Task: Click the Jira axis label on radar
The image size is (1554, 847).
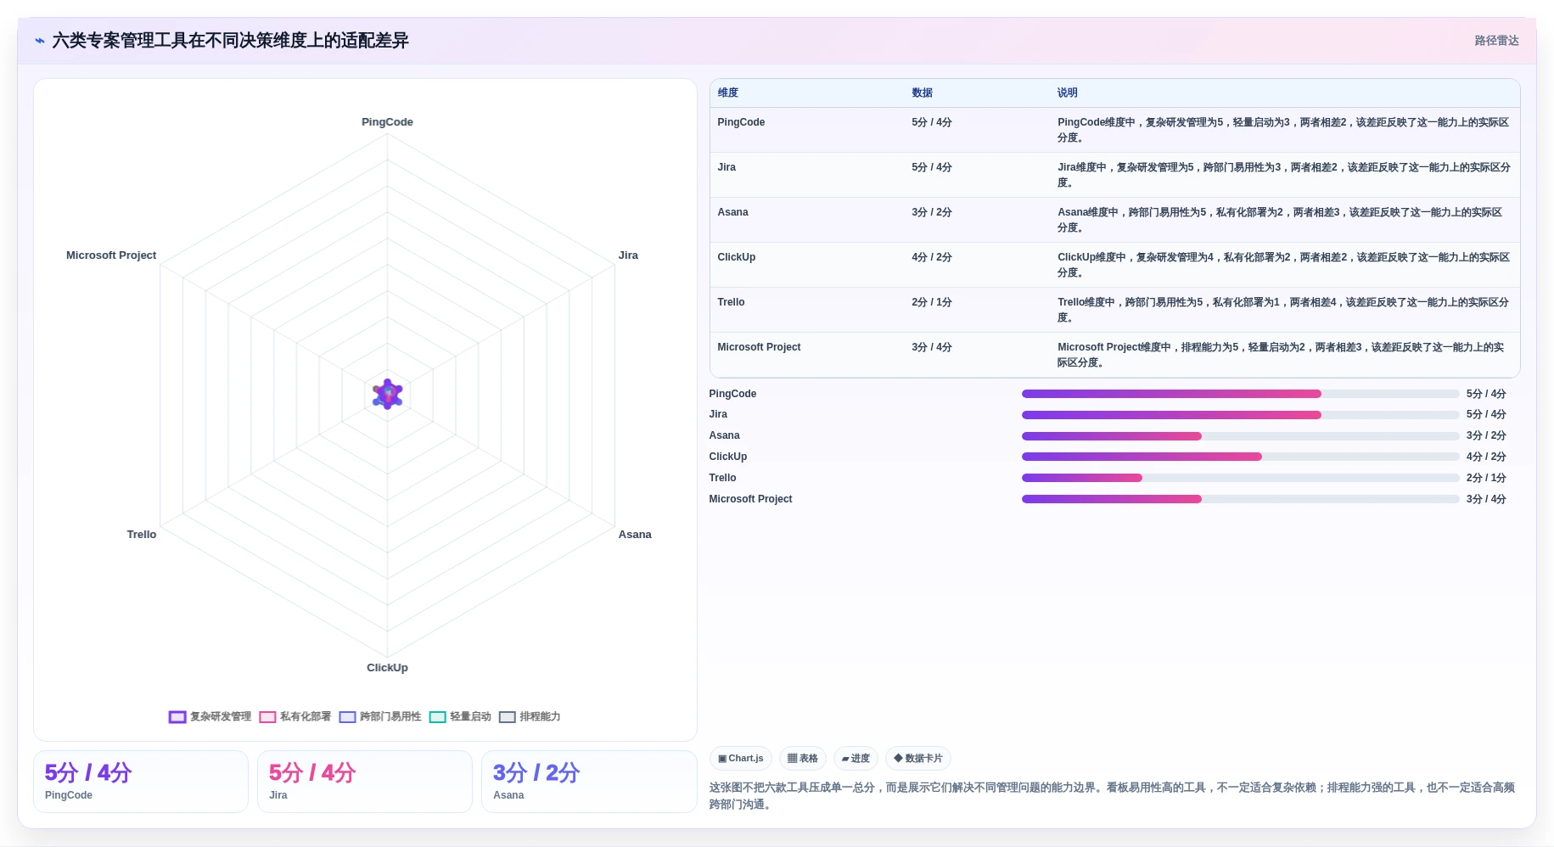Action: click(628, 255)
